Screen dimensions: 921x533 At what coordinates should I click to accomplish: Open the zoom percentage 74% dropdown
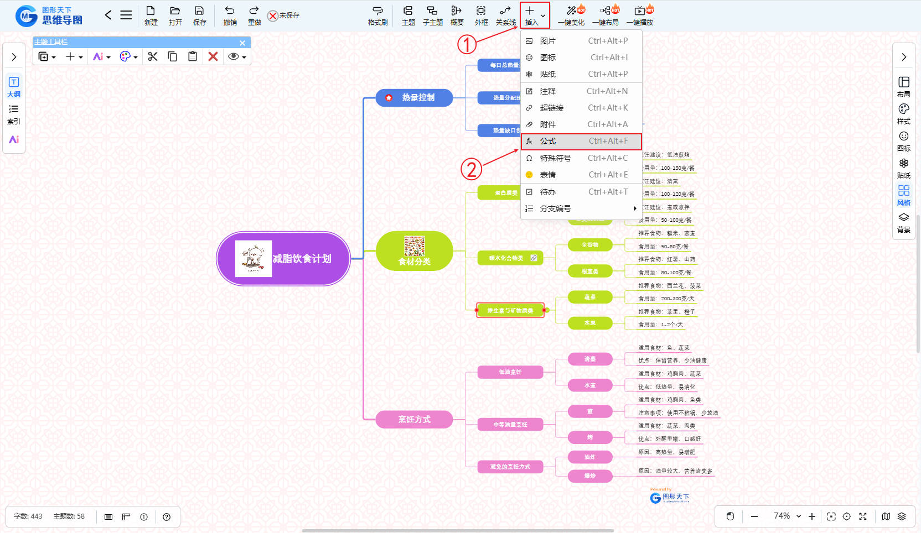787,516
